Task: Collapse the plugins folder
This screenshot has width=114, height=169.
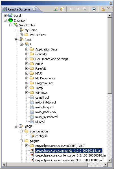Action: pos(21,141)
